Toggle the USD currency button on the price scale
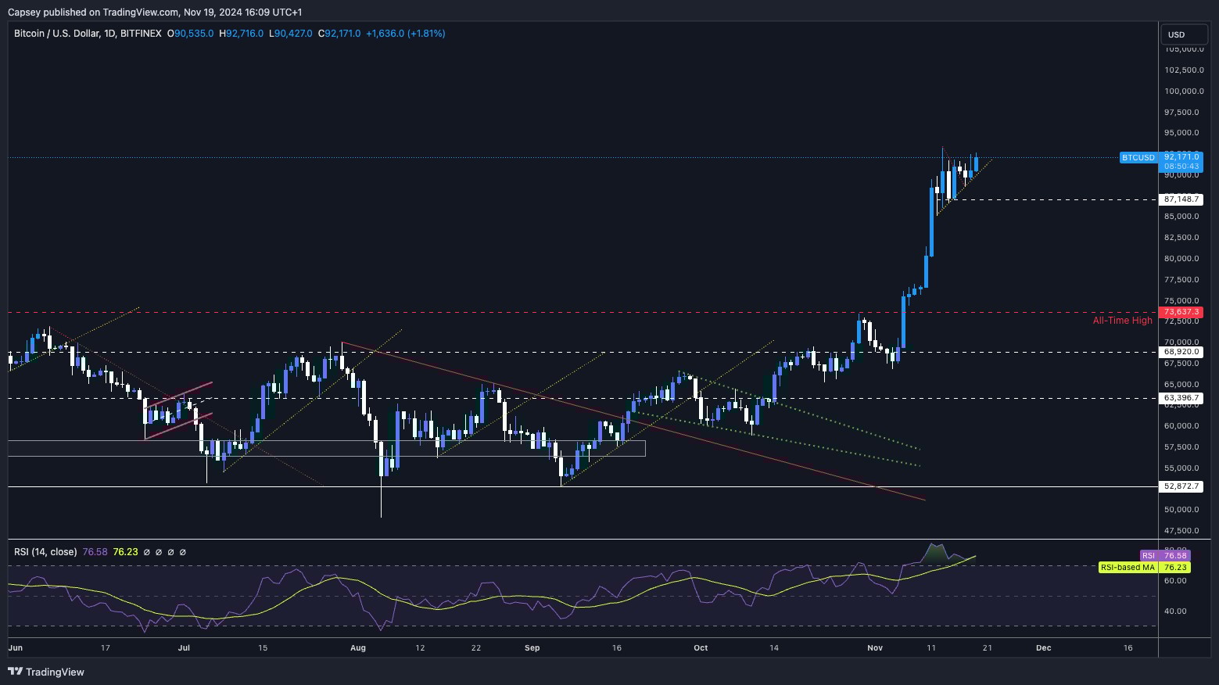Screen dimensions: 1219x685 [x=1182, y=34]
